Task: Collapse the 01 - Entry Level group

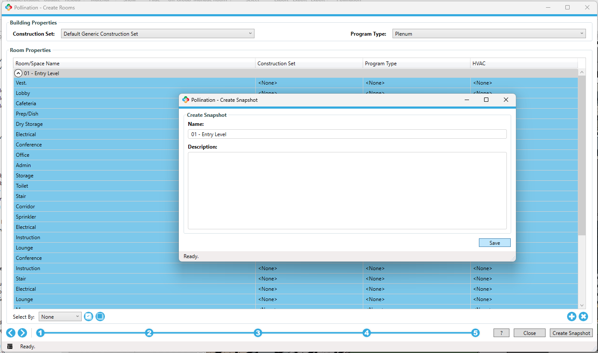Action: point(18,73)
